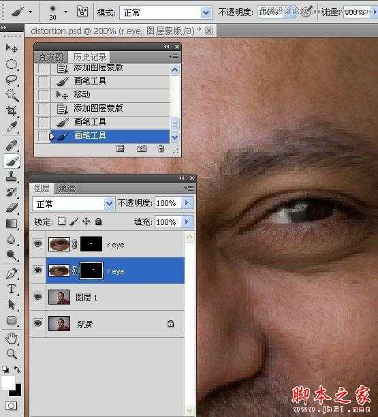Click the layer fill 100% field

click(x=168, y=222)
